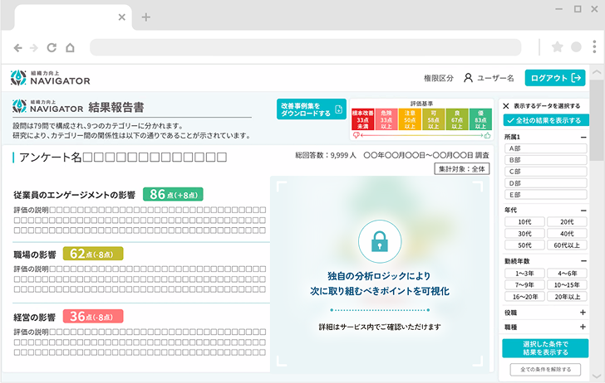Click the NAVIGATOR logo in the header

(51, 78)
